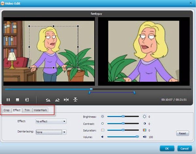Switch to the Crop tab
196x154 pixels.
click(x=7, y=110)
